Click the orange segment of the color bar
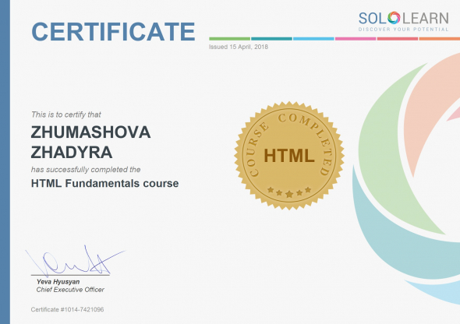Image resolution: width=460 pixels, height=324 pixels. click(440, 39)
